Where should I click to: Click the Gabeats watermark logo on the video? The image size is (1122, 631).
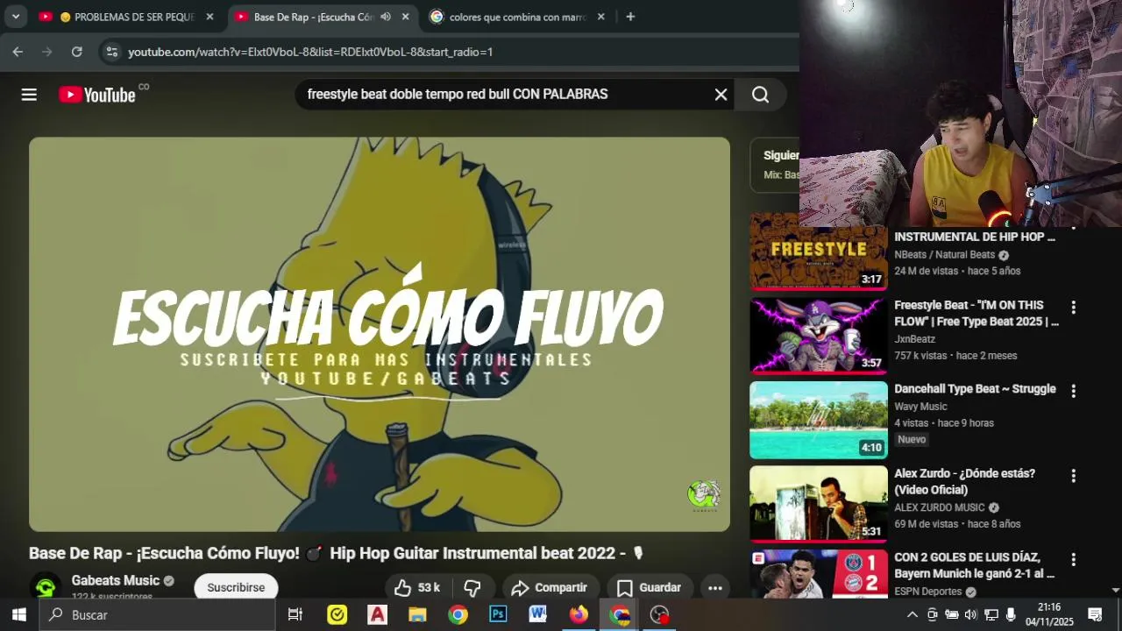704,495
